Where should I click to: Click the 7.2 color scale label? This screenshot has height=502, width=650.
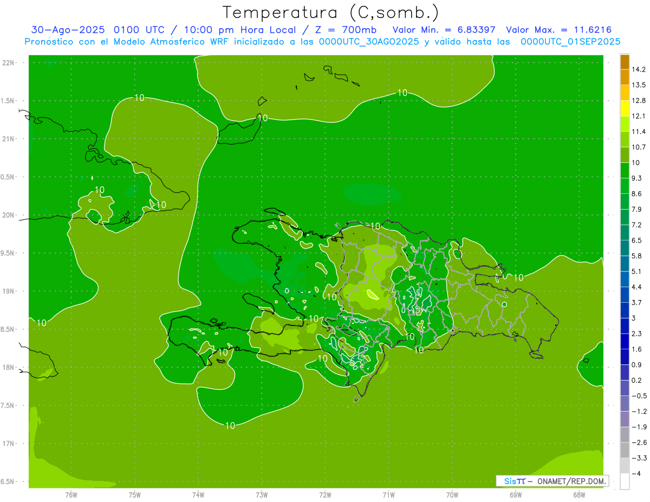[x=636, y=225]
